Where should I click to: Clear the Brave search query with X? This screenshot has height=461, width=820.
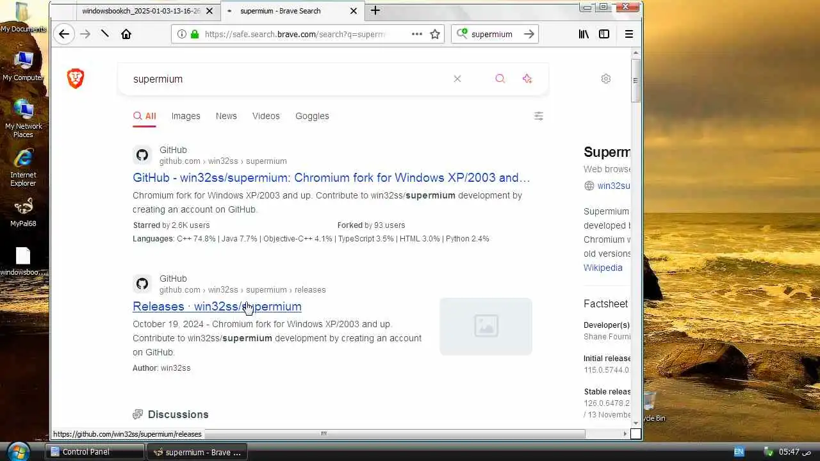click(x=457, y=79)
